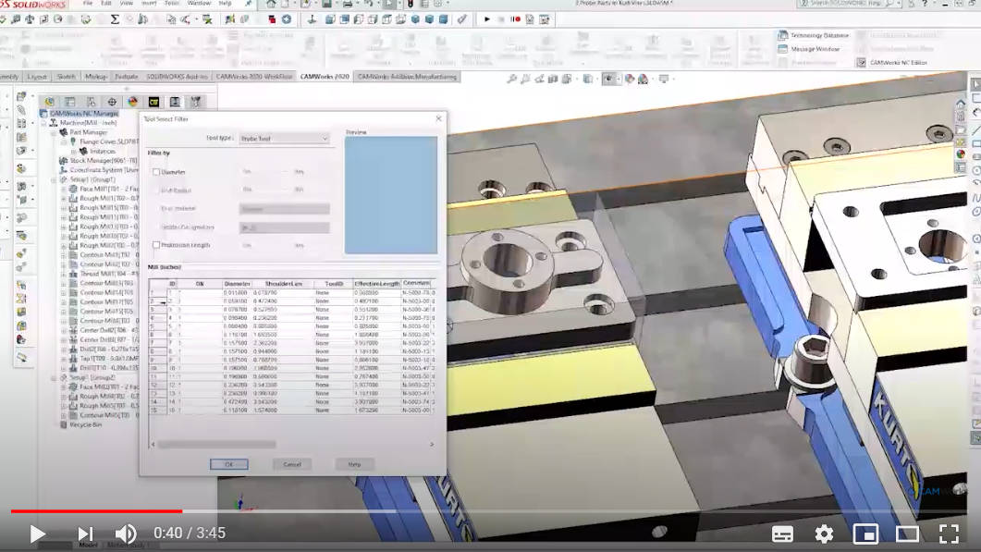Switch to the CAMWorks Additive Manufacturing tab
Screen dimensions: 981x552
[407, 77]
